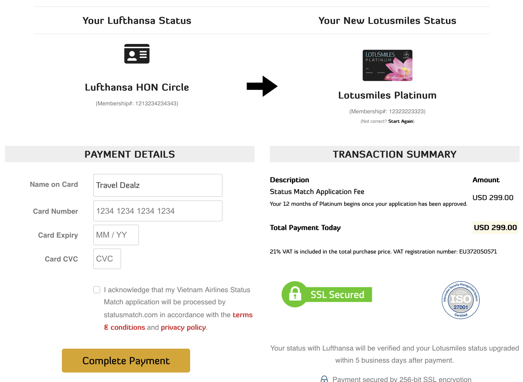This screenshot has height=382, width=523.
Task: Click the Payment Details section header
Action: pyautogui.click(x=130, y=154)
